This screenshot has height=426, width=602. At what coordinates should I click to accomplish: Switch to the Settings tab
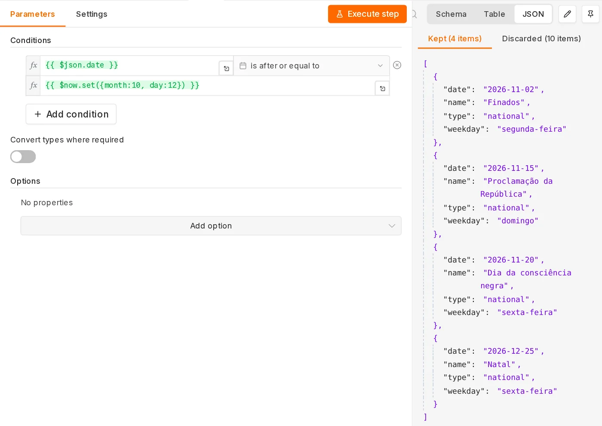point(92,14)
